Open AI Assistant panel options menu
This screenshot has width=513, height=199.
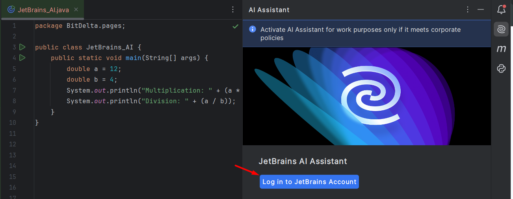click(468, 9)
